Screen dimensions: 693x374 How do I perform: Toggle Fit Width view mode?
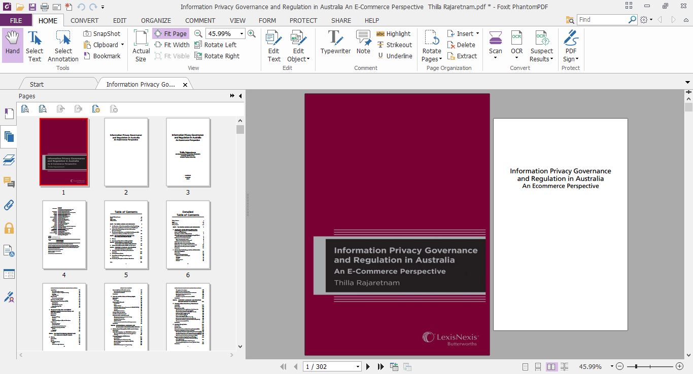[x=171, y=45]
